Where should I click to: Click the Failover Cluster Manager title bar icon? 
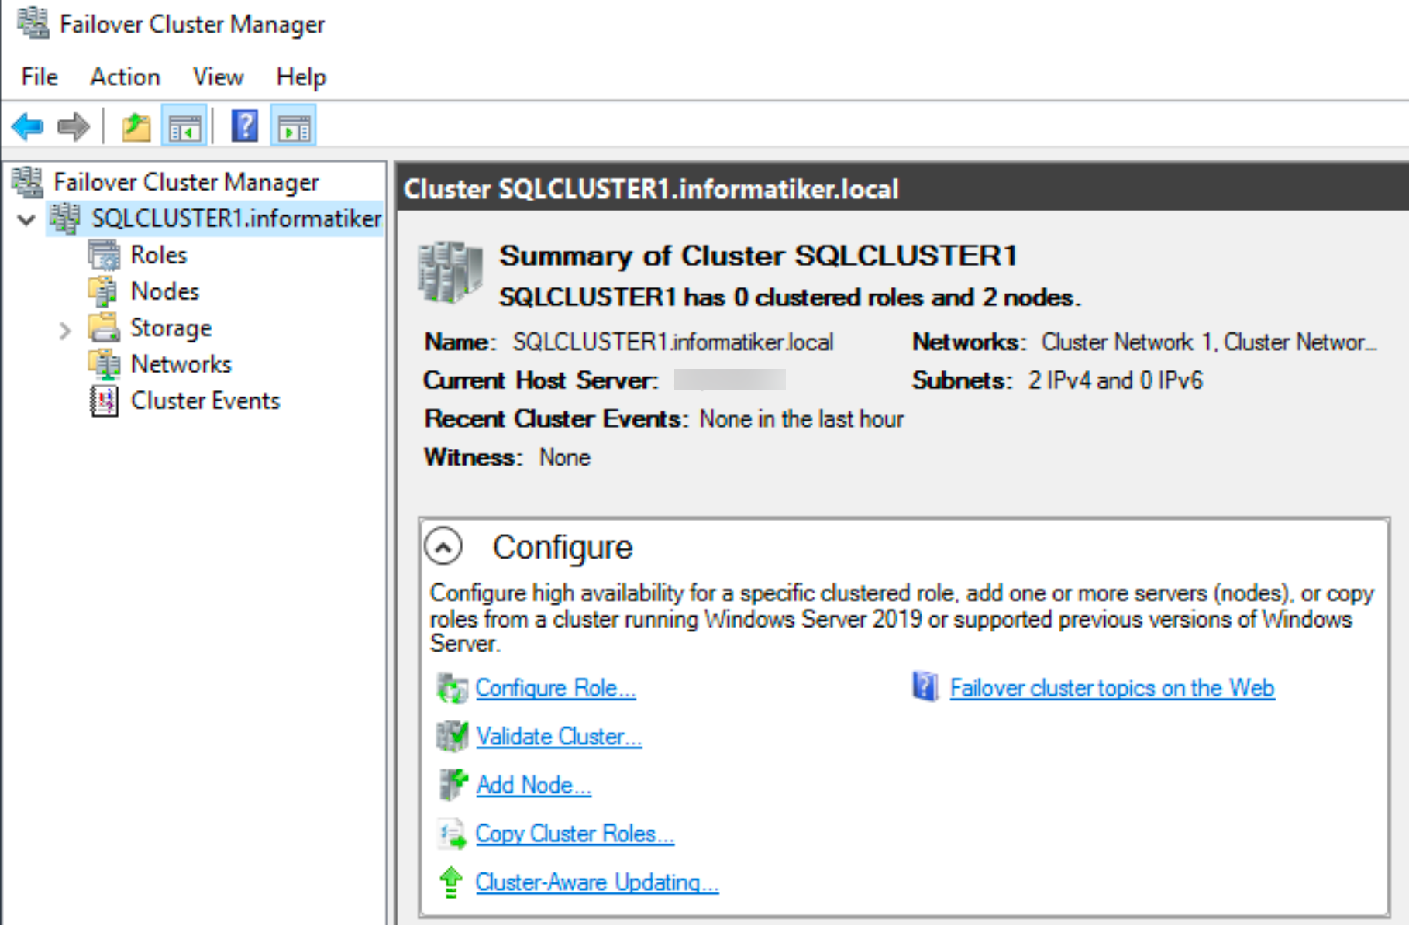point(33,23)
